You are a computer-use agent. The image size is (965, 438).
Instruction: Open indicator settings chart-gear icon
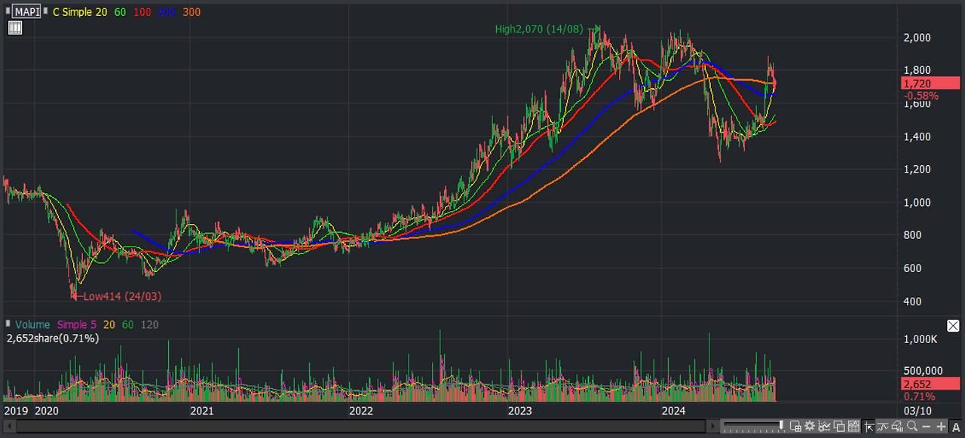click(x=824, y=426)
